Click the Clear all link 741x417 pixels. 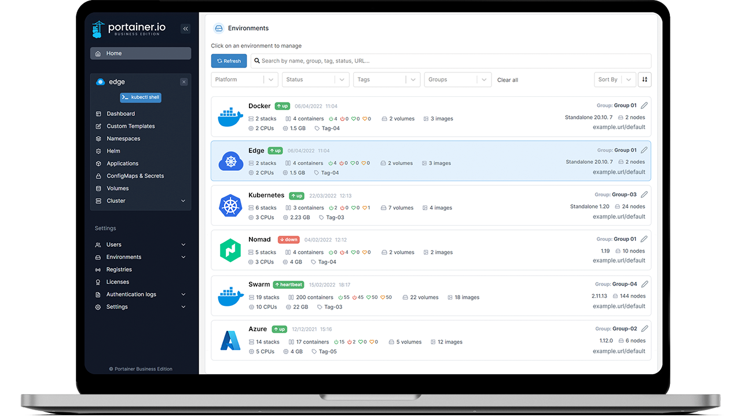click(507, 79)
